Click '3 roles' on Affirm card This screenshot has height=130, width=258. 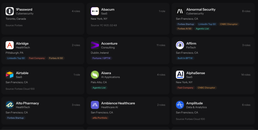click(246, 45)
